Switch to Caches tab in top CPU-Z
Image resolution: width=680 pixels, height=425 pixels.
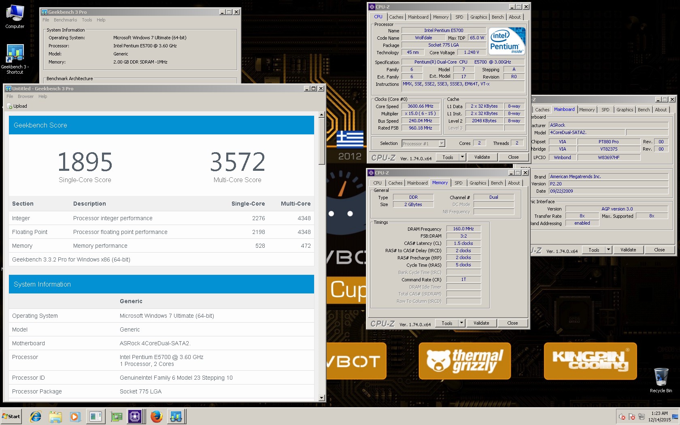click(396, 17)
